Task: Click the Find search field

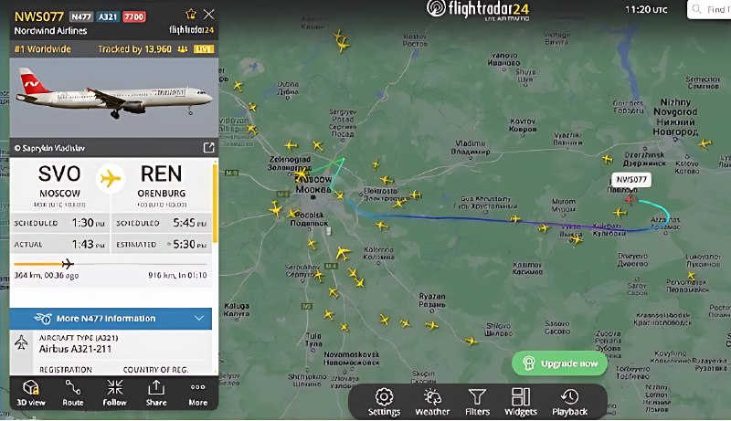Action: [709, 9]
